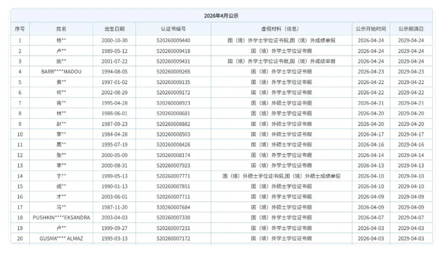444x255 pixels.
Task: Click birth date 2002-08-29
Action: click(113, 93)
